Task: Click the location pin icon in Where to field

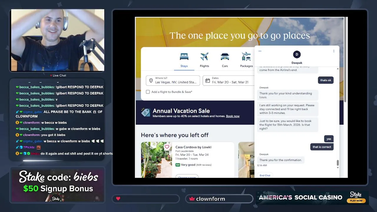Action: point(151,80)
